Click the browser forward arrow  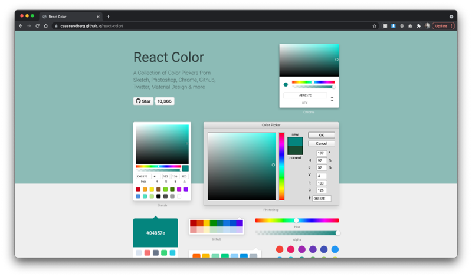click(x=29, y=26)
